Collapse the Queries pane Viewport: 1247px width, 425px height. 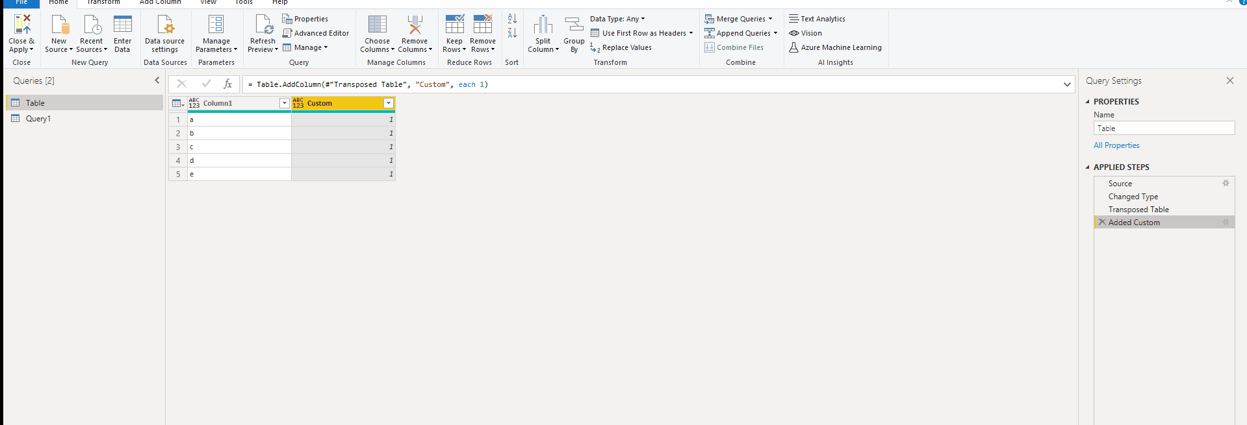click(157, 80)
